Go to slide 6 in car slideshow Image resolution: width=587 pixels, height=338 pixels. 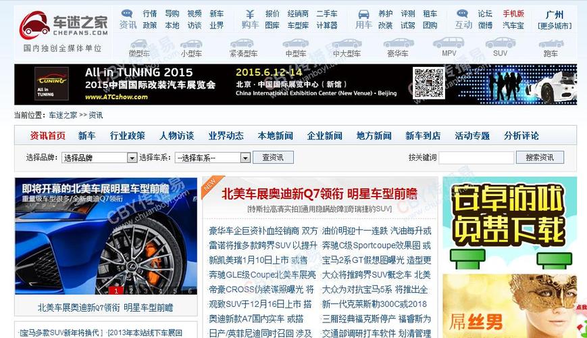190,291
